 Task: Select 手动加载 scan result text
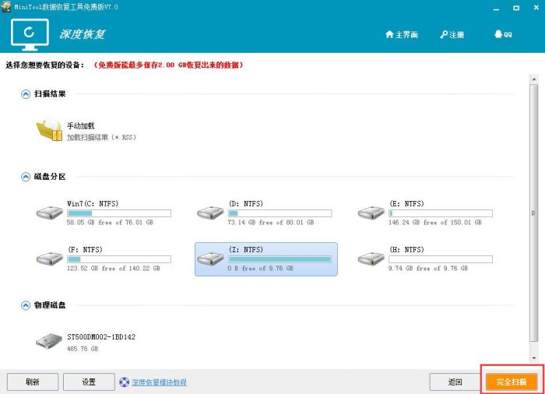[81, 126]
